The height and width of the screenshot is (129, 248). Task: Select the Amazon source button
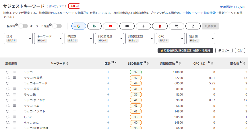coord(143,26)
